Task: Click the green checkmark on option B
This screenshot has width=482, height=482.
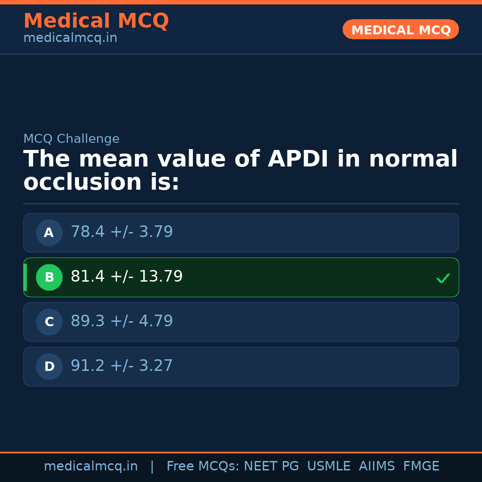Action: pos(443,278)
